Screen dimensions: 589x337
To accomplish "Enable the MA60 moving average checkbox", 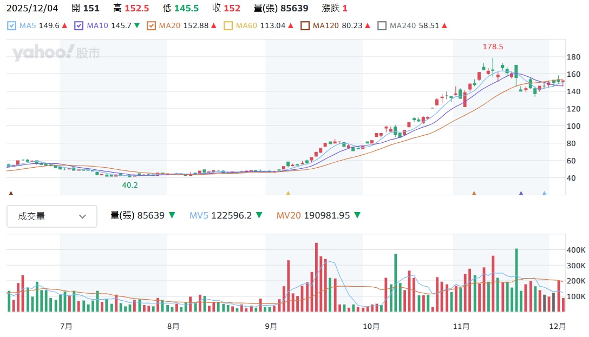I will [x=228, y=25].
